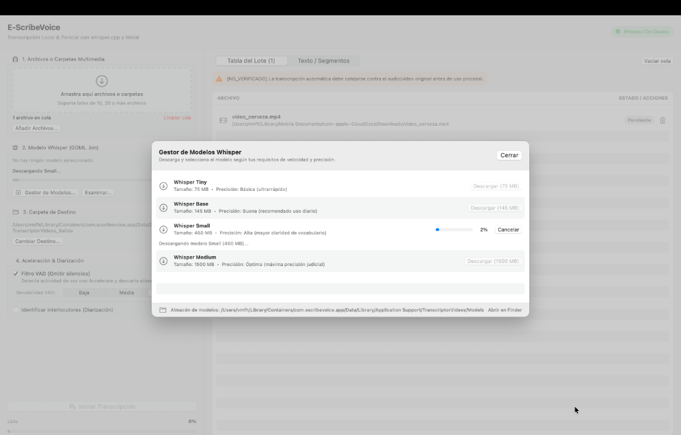The image size is (681, 435).
Task: Click the Examinar... button
Action: point(98,192)
